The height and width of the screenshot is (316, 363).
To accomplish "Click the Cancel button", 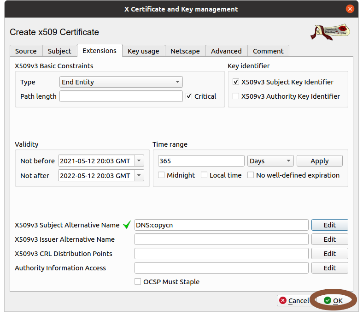I will tap(294, 300).
